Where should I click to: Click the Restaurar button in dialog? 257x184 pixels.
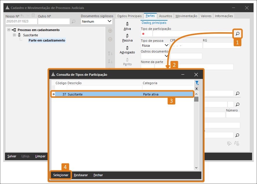pos(81,175)
